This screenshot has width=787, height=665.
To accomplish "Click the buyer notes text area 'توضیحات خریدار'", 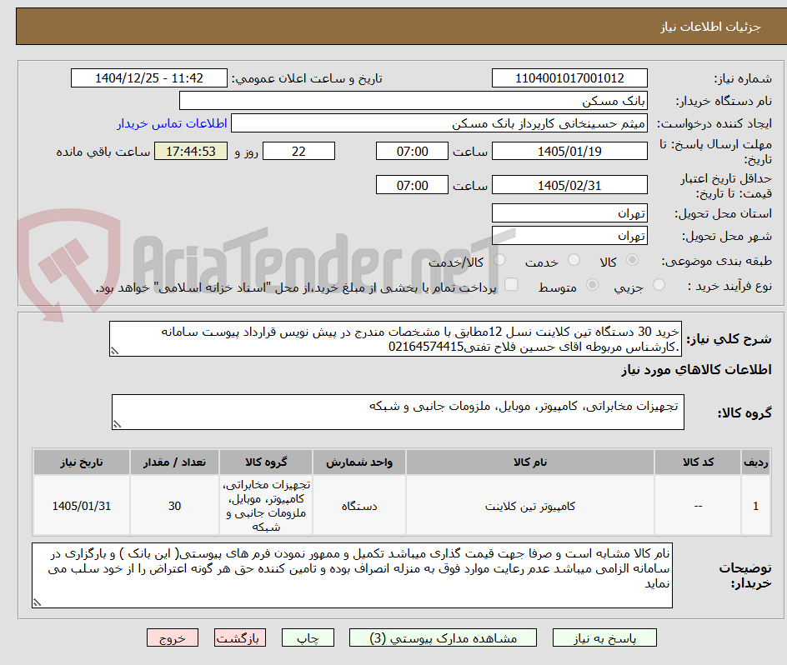I will click(352, 575).
